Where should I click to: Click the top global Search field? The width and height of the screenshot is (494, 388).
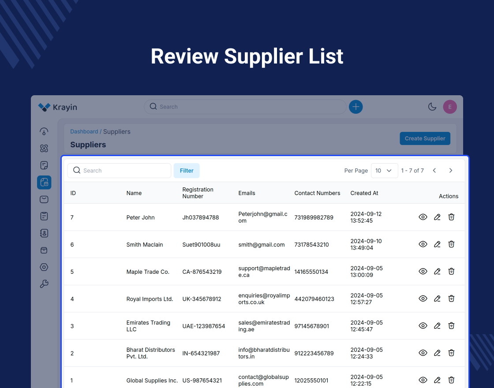pos(245,107)
